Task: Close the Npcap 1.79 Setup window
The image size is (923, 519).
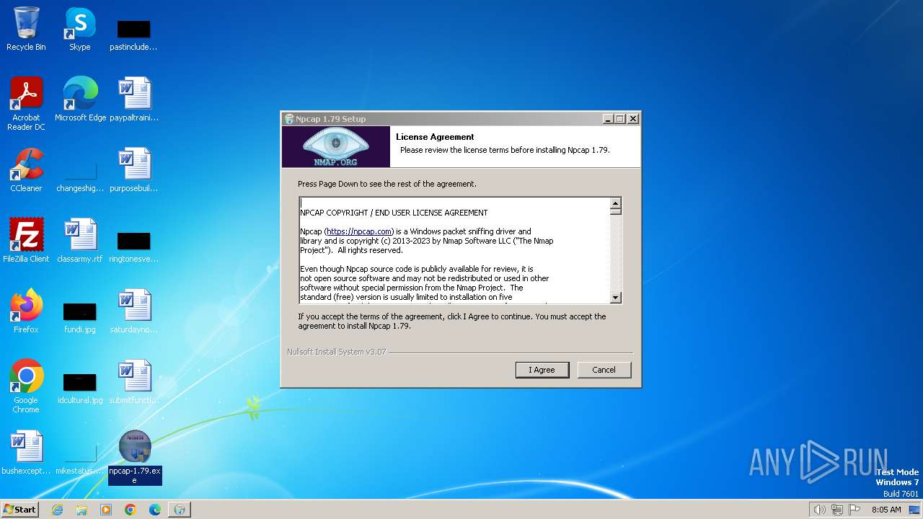Action: point(632,119)
